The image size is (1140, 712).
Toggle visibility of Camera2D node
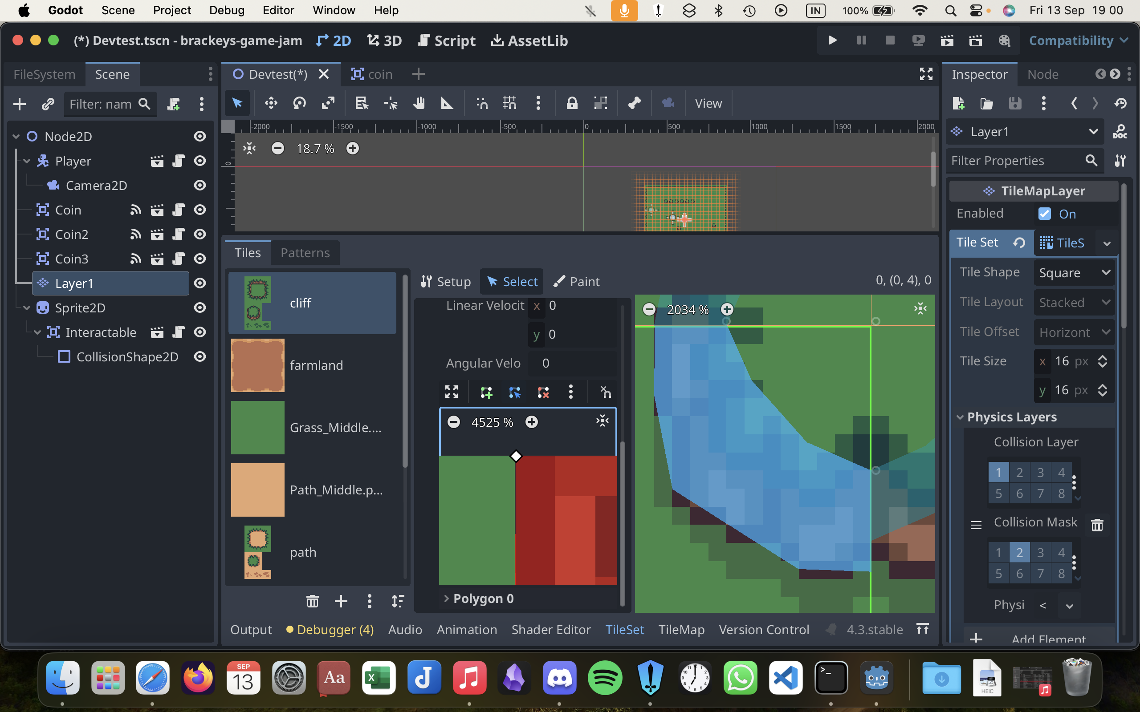point(200,186)
